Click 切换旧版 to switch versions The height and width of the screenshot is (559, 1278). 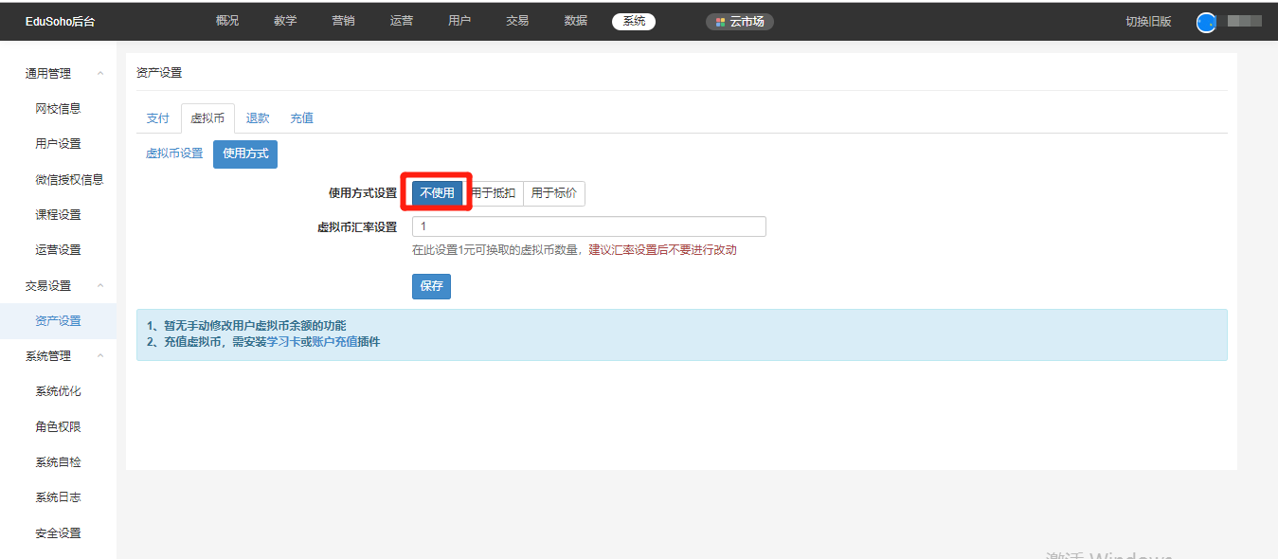coord(1148,22)
